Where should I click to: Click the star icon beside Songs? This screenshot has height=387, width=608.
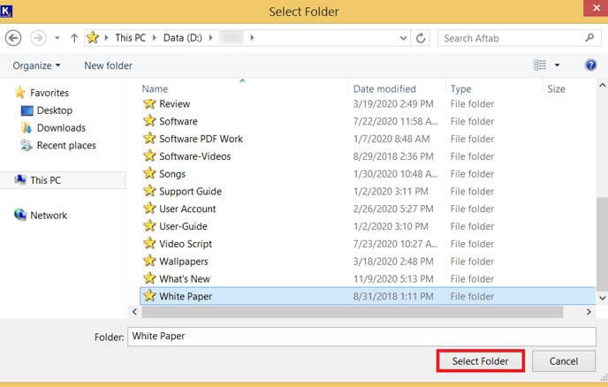coord(149,173)
